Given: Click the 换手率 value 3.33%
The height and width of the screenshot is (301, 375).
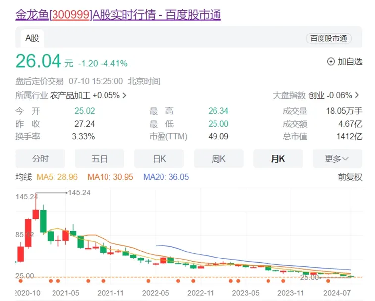Looking at the screenshot, I should pyautogui.click(x=83, y=137).
